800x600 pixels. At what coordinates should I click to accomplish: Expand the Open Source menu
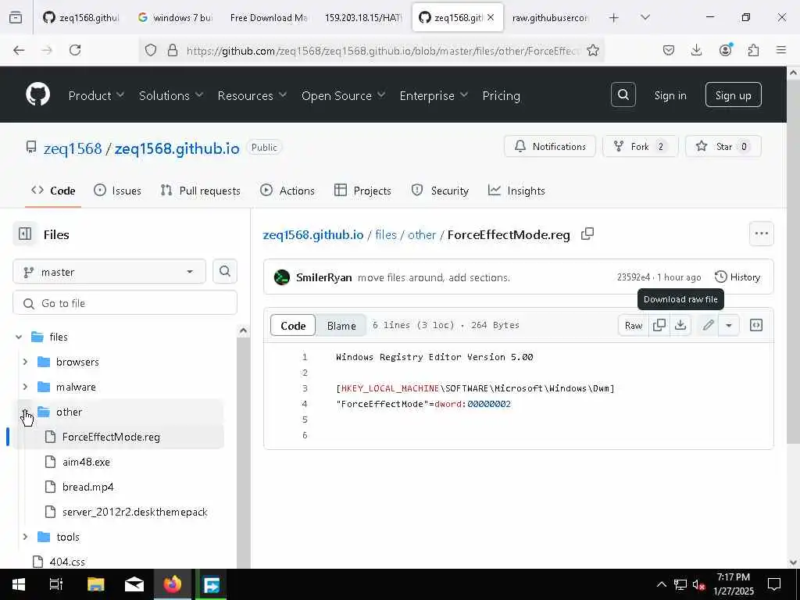344,95
